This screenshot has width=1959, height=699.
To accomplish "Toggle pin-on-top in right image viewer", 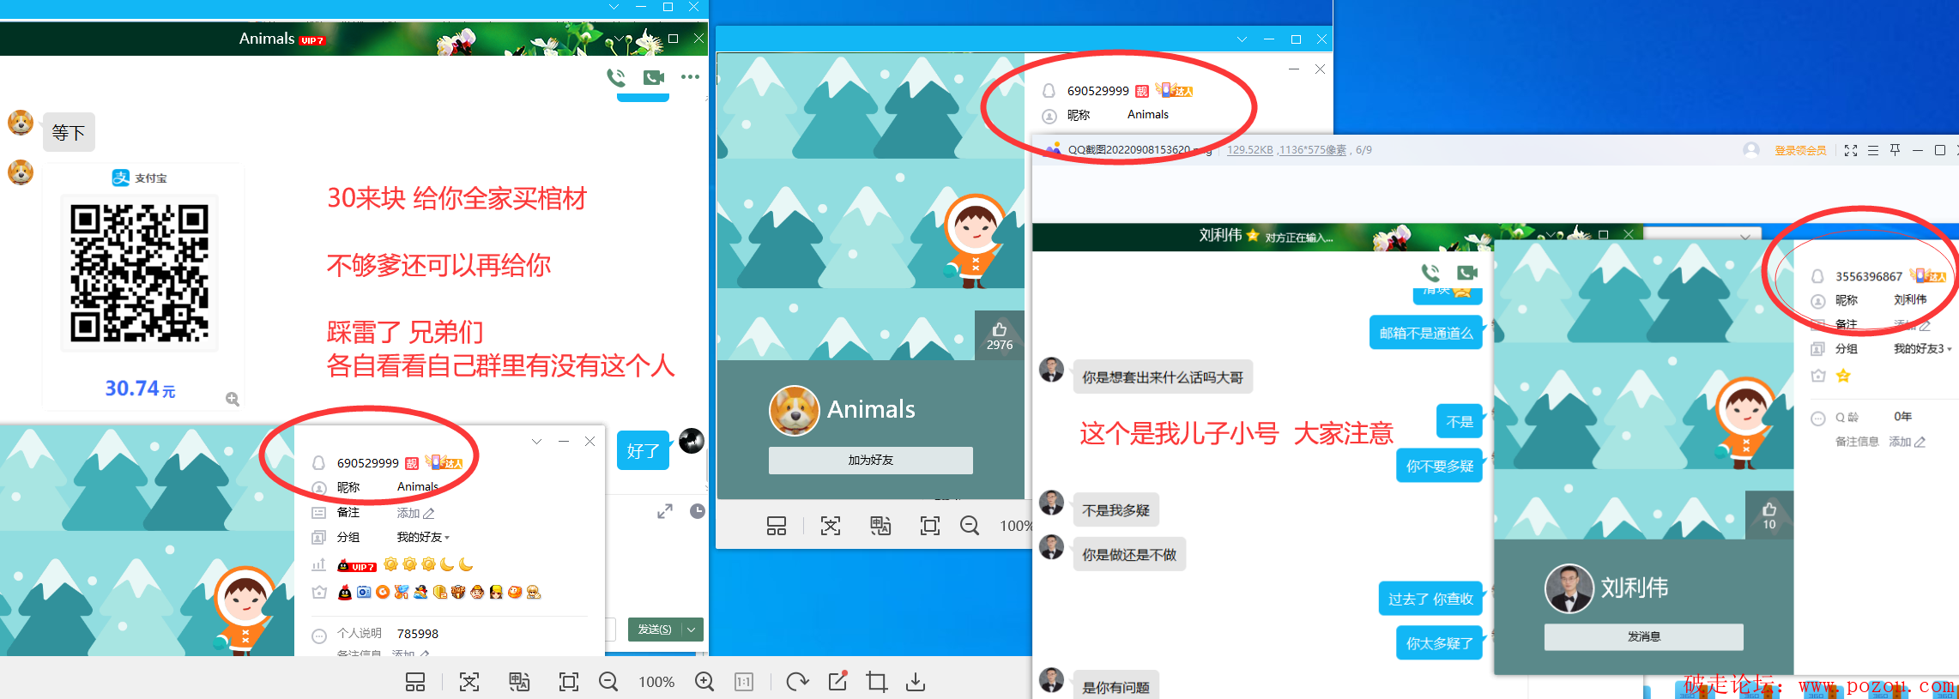I will [x=1896, y=150].
